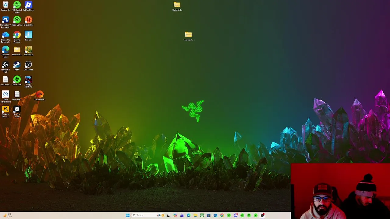This screenshot has width=390, height=219.
Task: Switch to Chrome on the taskbar
Action: (222, 215)
